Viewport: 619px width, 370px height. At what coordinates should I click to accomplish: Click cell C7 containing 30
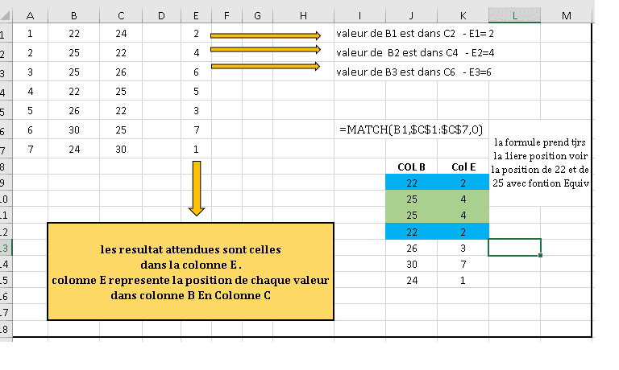point(121,148)
